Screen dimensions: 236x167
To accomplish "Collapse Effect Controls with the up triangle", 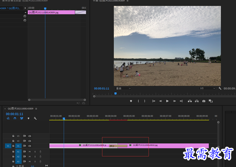I will pos(26,12).
